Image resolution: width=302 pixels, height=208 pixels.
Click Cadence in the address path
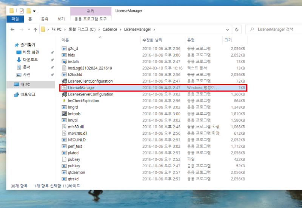click(110, 29)
